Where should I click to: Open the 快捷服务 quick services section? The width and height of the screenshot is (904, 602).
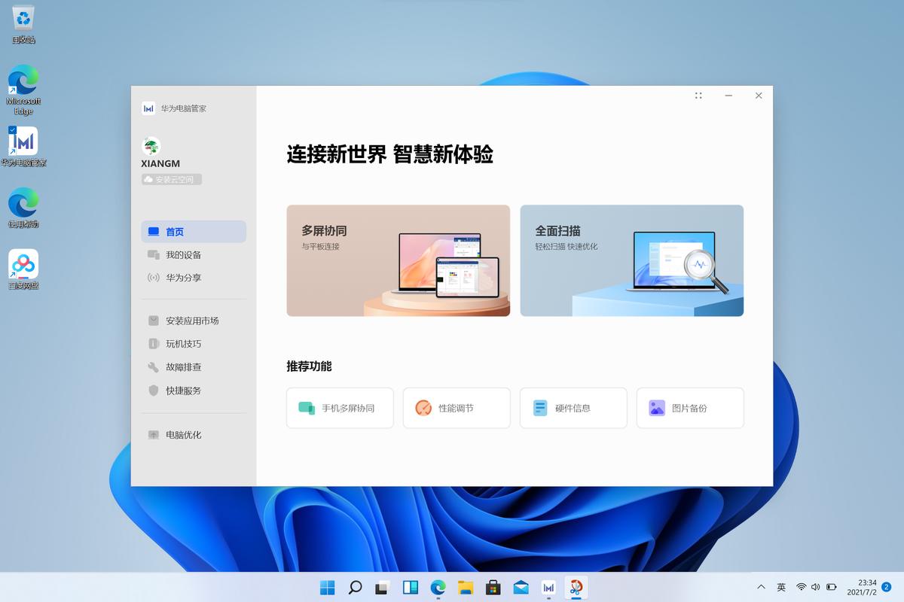(183, 390)
